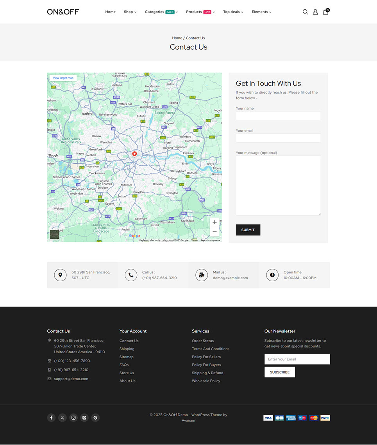Click the Open time clock icon

[272, 275]
